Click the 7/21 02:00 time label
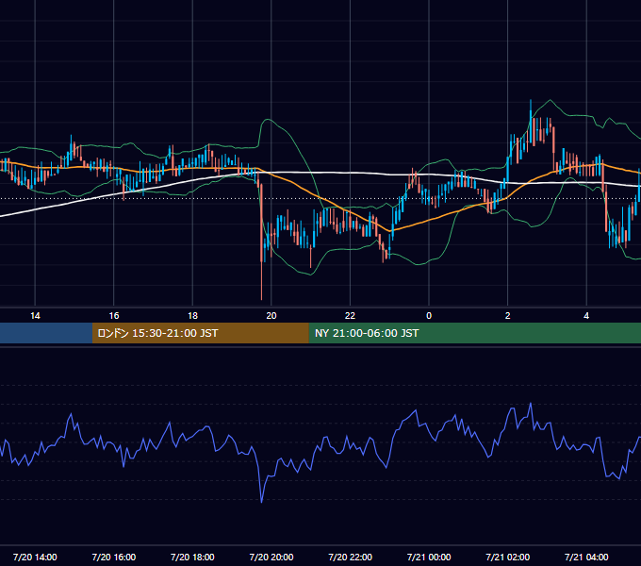641x566 pixels. click(x=507, y=557)
